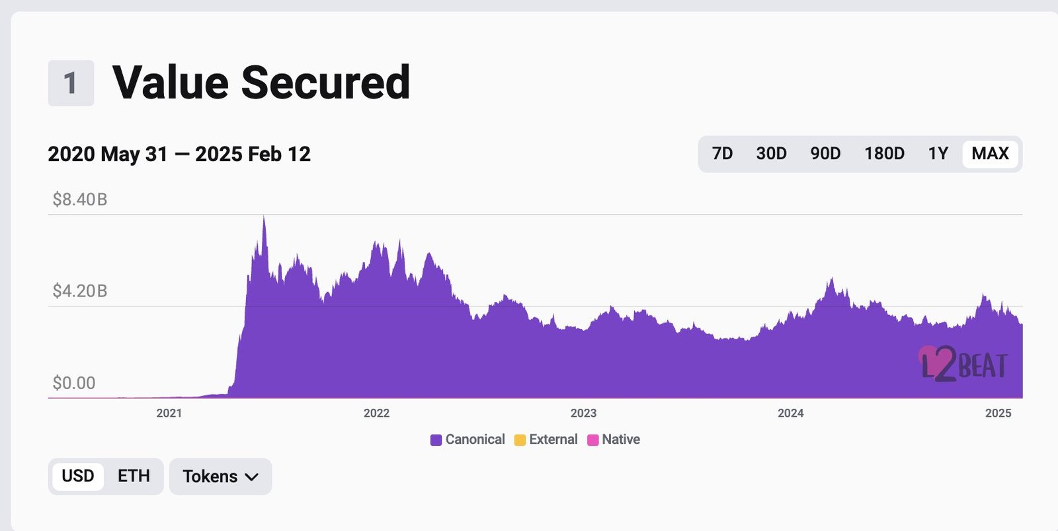Select the MAX time range
The height and width of the screenshot is (531, 1058).
pos(989,153)
